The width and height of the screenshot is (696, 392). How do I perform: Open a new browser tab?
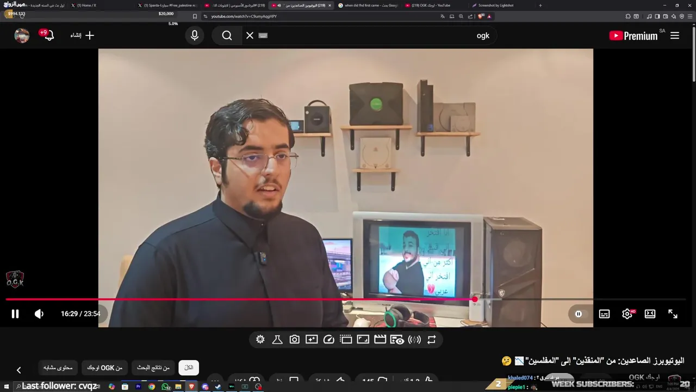click(540, 5)
